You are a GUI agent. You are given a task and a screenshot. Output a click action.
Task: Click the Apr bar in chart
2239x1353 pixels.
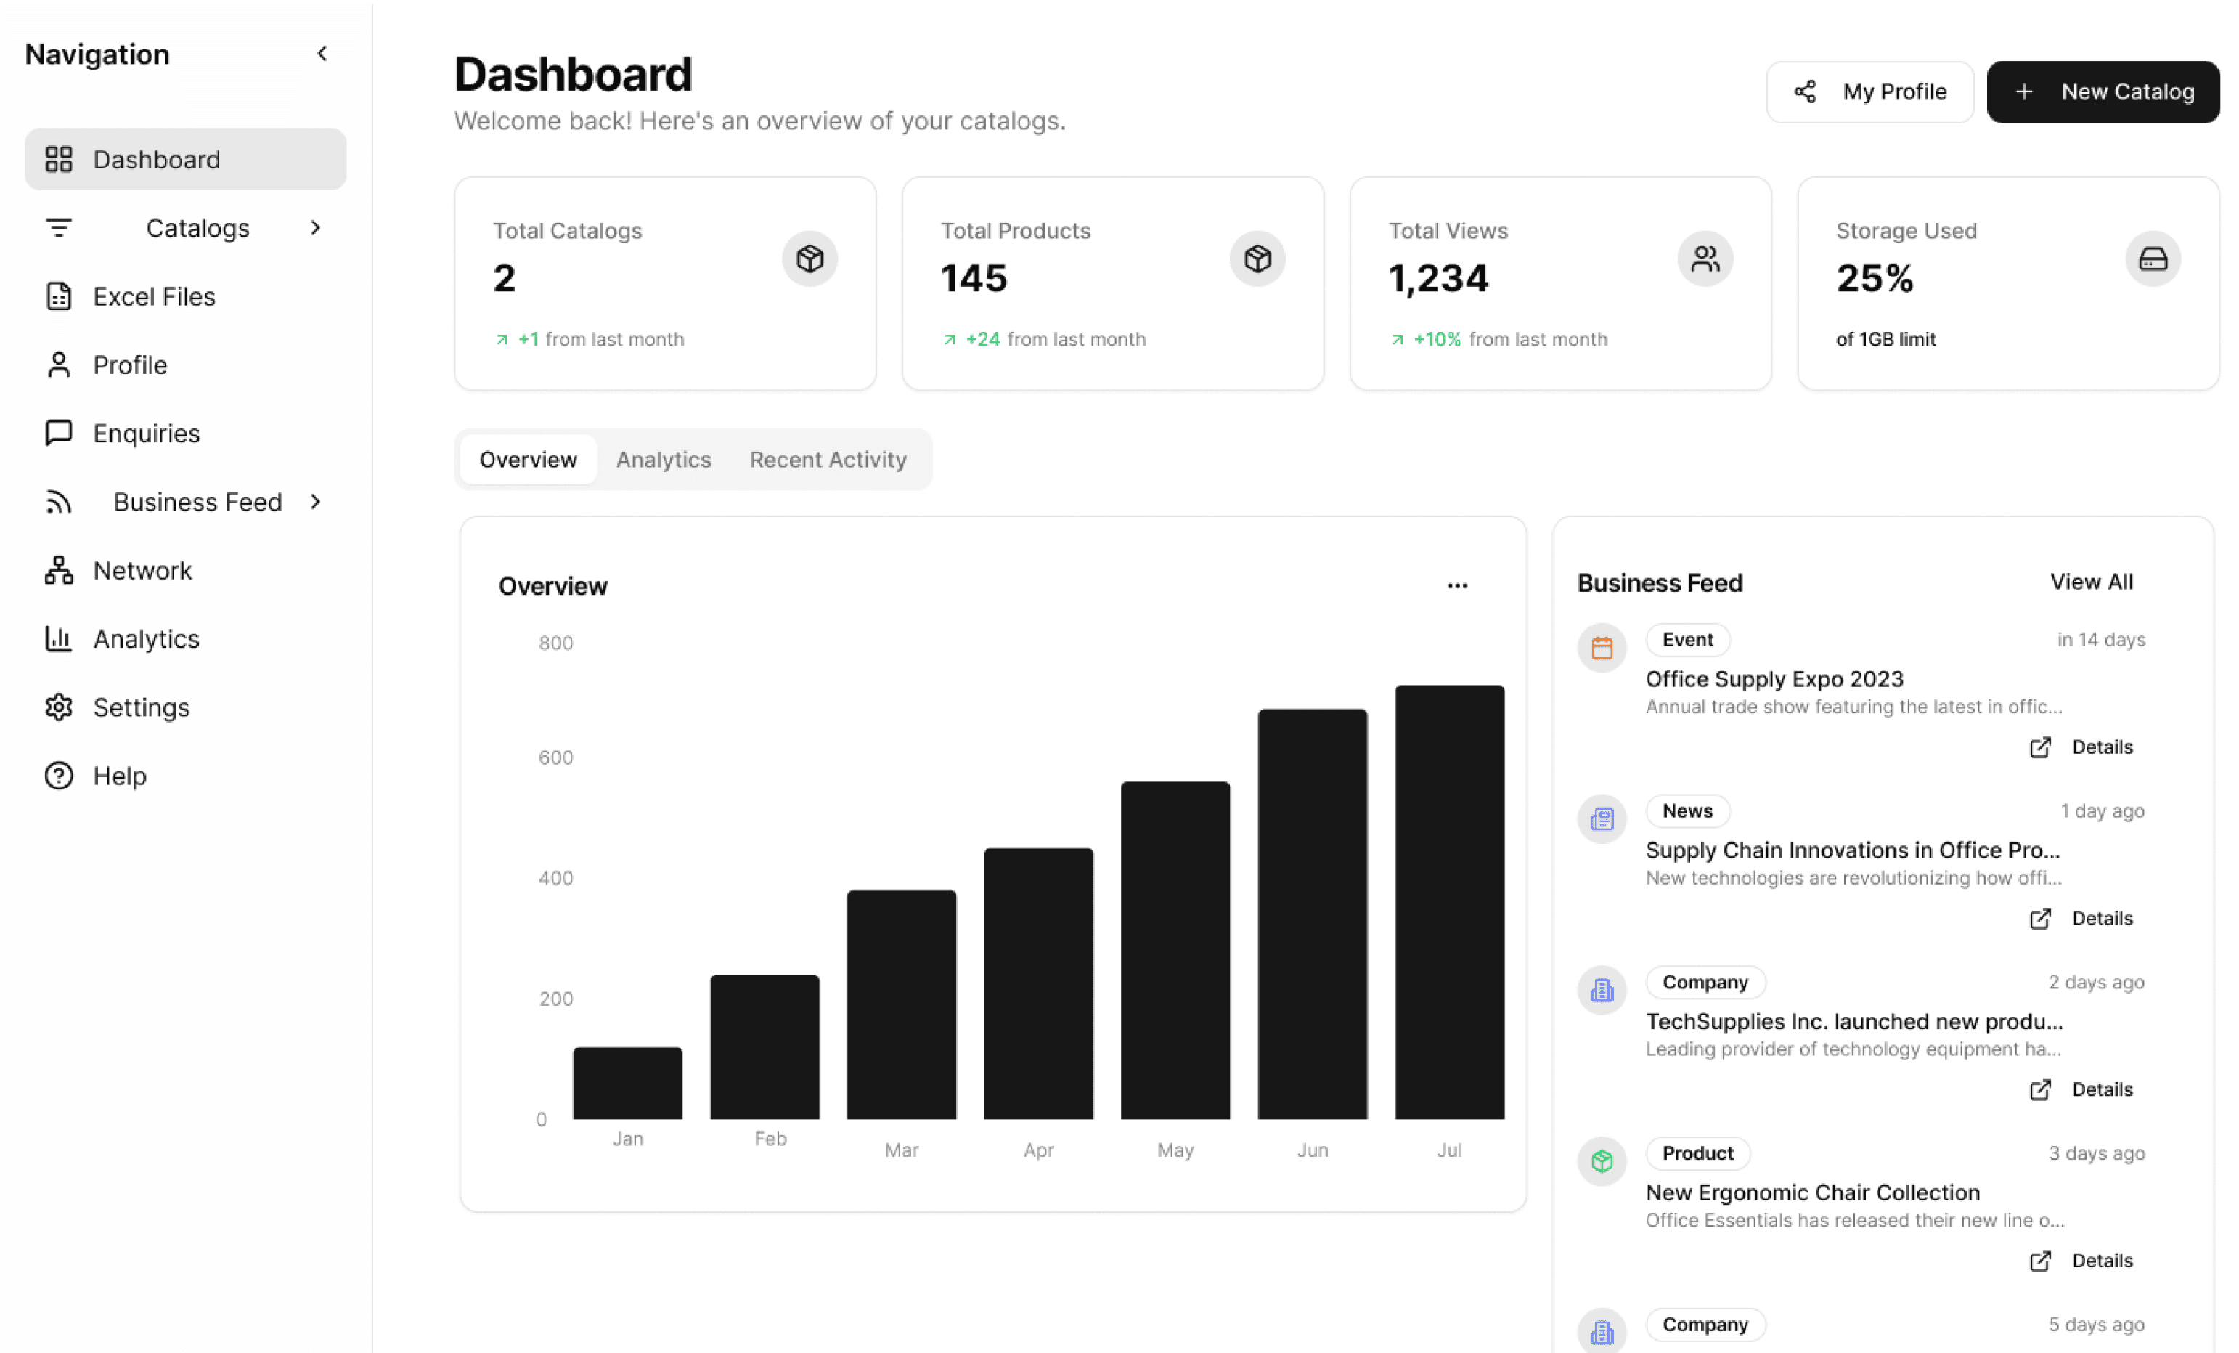tap(1039, 983)
